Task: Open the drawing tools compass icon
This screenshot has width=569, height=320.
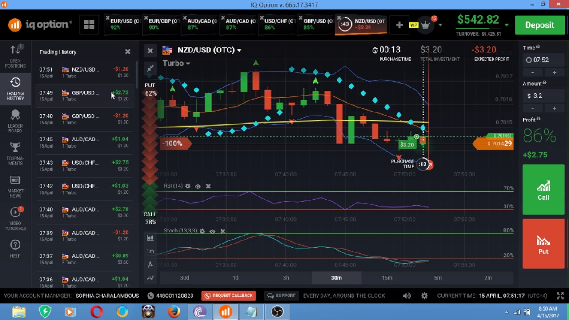Action: pyautogui.click(x=150, y=264)
